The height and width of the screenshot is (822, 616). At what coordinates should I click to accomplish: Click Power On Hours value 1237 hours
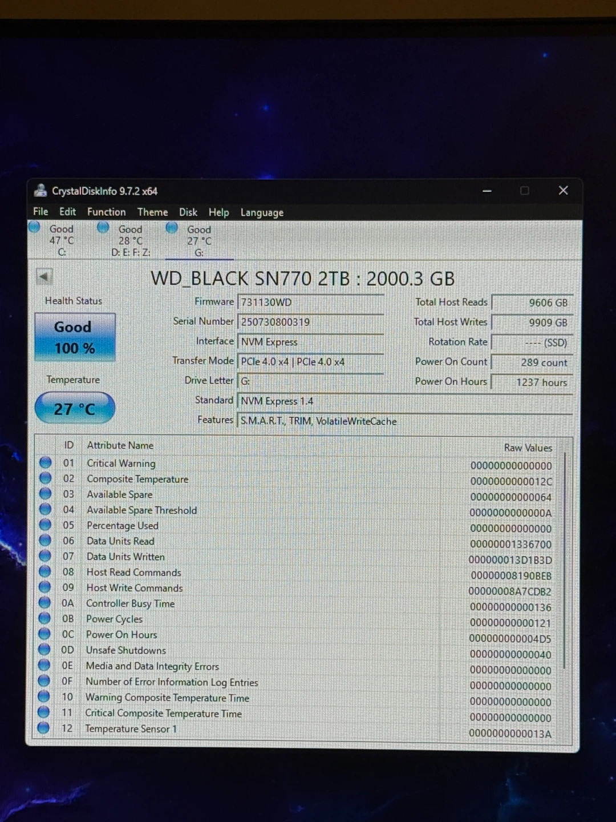[x=532, y=382]
